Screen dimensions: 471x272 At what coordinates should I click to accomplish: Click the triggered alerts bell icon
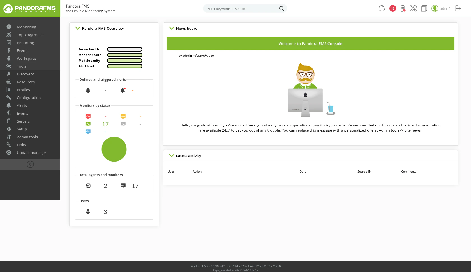tap(123, 90)
